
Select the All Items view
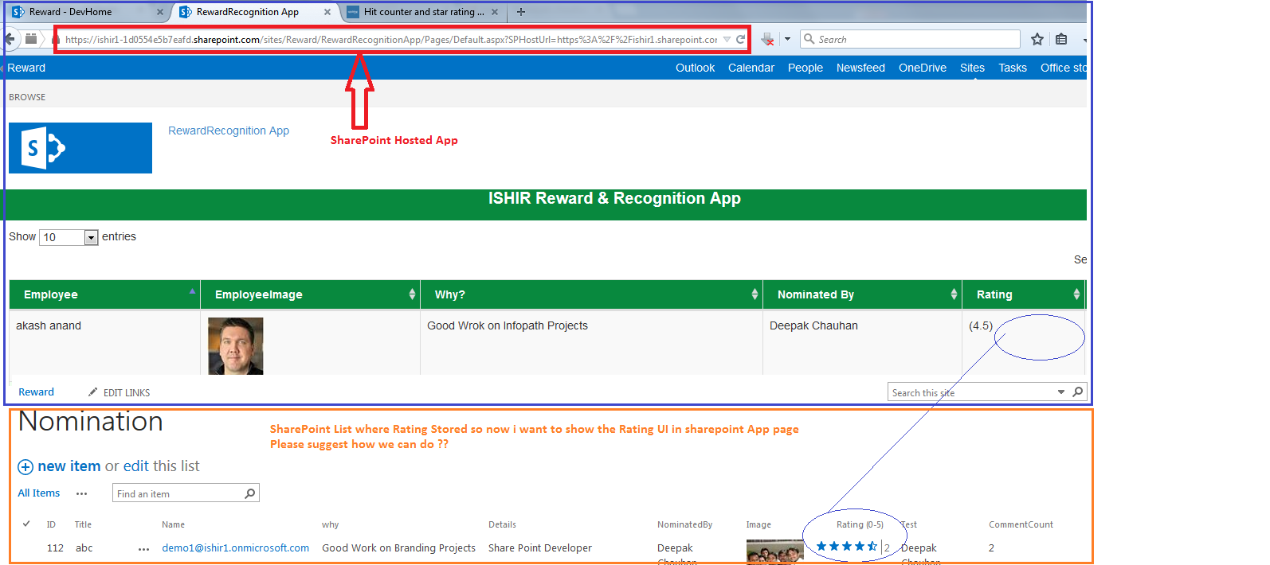coord(39,493)
